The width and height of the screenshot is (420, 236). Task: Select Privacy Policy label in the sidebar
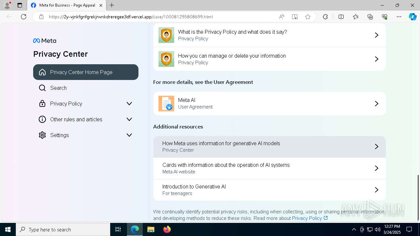[66, 104]
